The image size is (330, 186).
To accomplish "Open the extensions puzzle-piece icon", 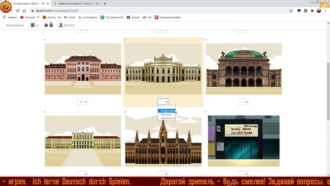I will pos(312,11).
